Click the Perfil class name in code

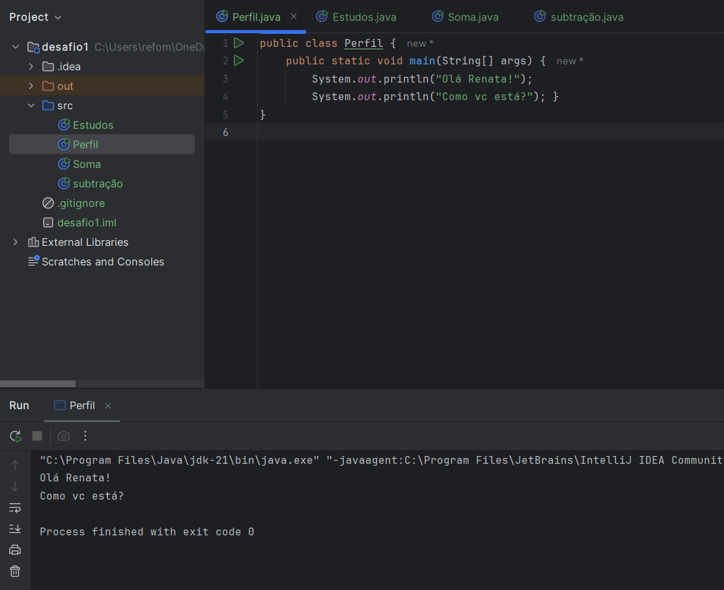tap(364, 44)
